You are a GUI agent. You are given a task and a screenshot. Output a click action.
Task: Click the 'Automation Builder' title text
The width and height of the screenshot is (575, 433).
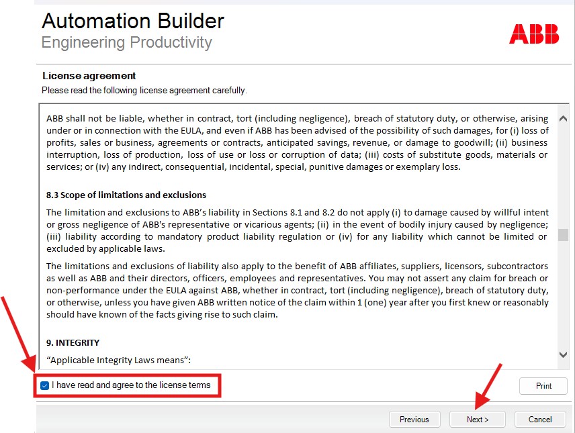click(133, 21)
